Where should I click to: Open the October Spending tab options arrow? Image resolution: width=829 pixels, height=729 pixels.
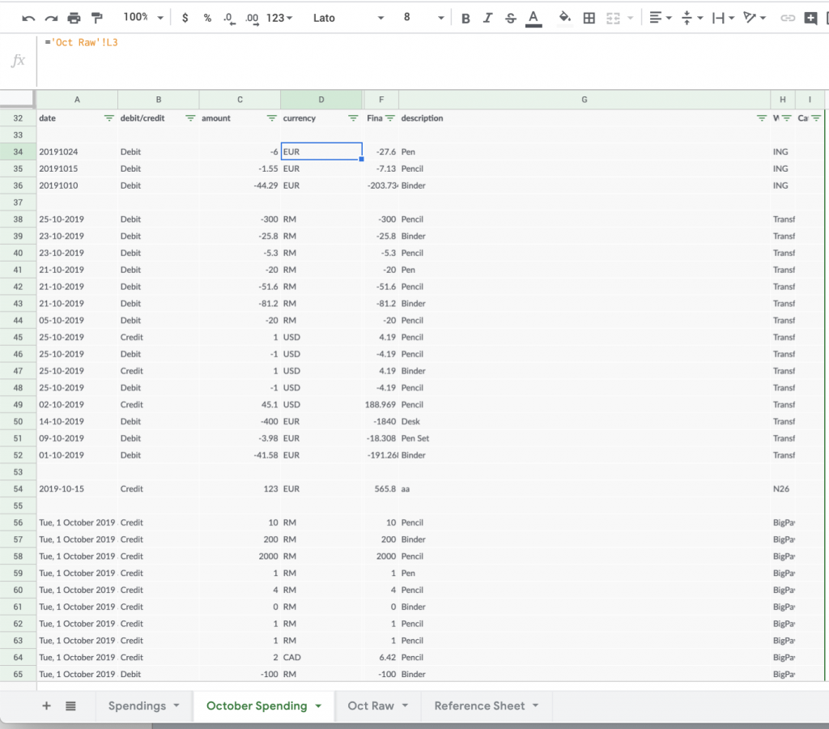pos(318,706)
